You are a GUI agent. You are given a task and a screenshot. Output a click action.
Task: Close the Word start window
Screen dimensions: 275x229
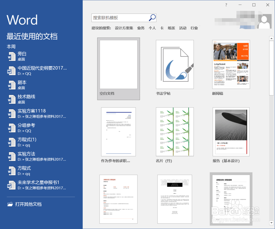coord(268,5)
